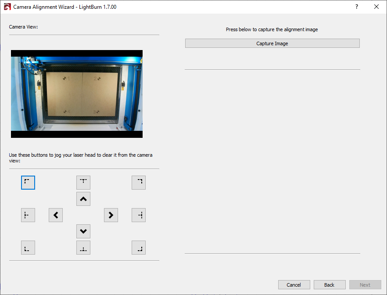Screen dimensions: 387x295
Task: Click the Capture Image button
Action: point(272,43)
